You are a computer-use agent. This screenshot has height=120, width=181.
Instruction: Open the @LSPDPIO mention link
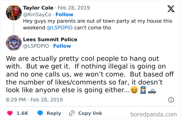click(x=60, y=28)
